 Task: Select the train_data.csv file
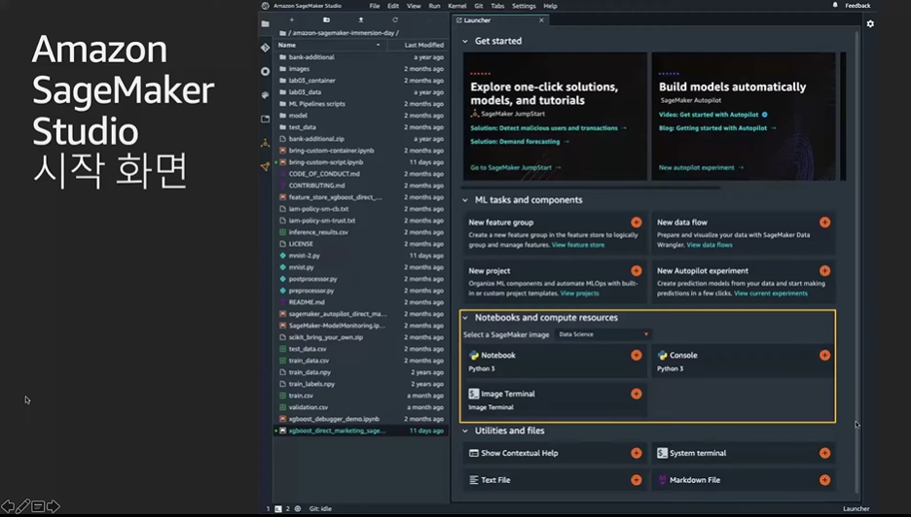pos(360,361)
